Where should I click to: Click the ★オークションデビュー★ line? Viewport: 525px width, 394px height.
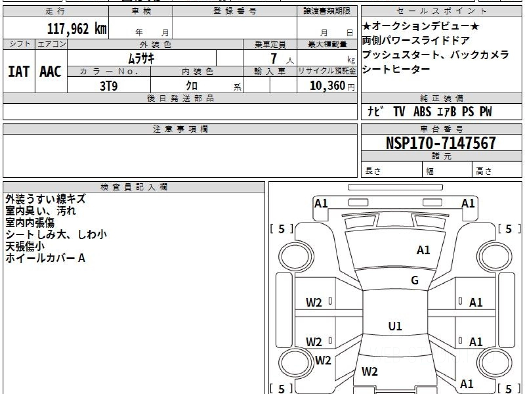coord(421,27)
